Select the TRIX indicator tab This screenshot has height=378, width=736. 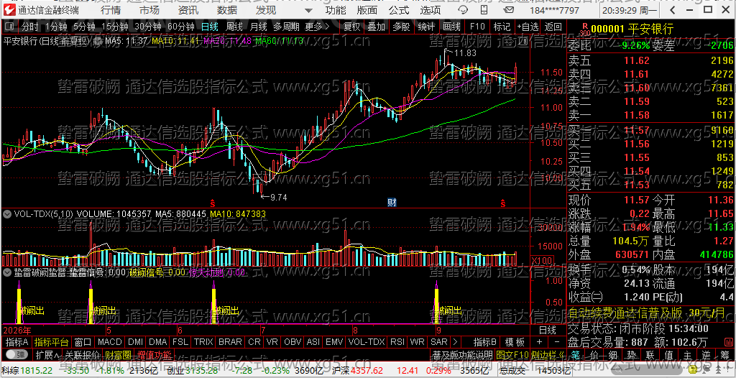coord(203,341)
